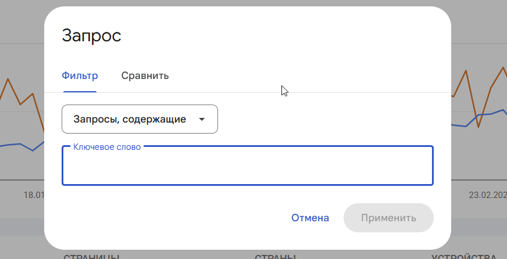Click the blue underline beneath Фильтр tab
Image resolution: width=507 pixels, height=259 pixels.
pyautogui.click(x=80, y=91)
